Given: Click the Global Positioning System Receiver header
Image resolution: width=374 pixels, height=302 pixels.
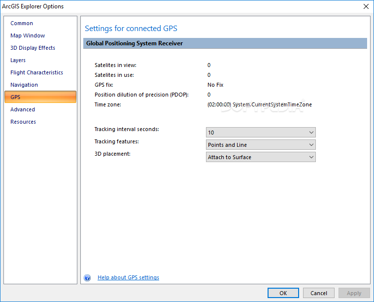Looking at the screenshot, I should [x=225, y=43].
